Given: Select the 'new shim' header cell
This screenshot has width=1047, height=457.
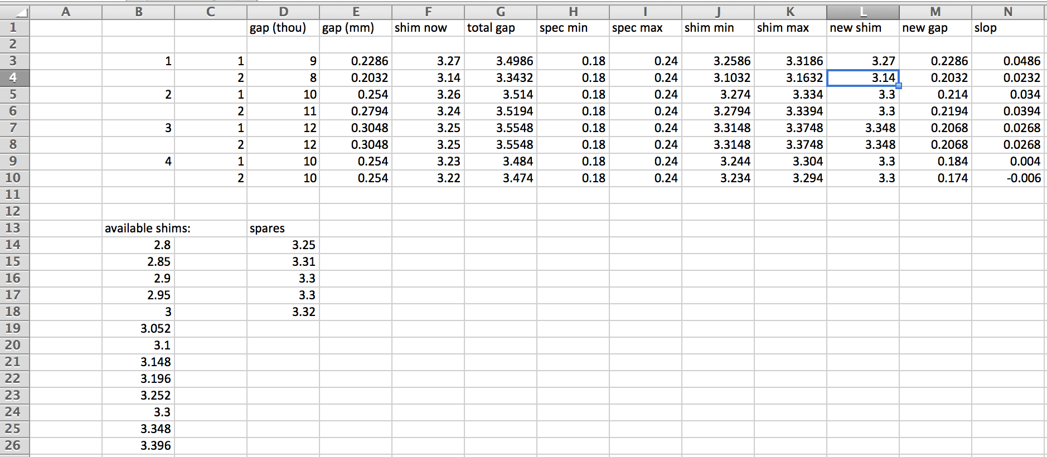Looking at the screenshot, I should point(862,28).
